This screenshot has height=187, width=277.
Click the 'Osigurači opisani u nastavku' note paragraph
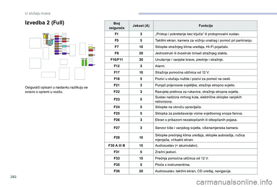tap(56, 90)
